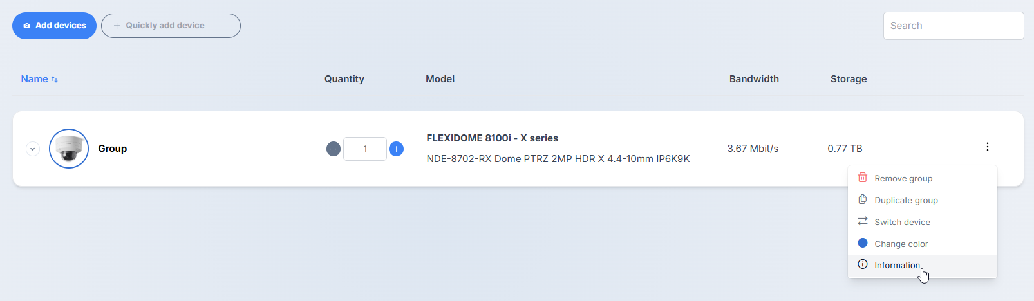The image size is (1034, 301).
Task: Sort by the Name column header
Action: 35,79
